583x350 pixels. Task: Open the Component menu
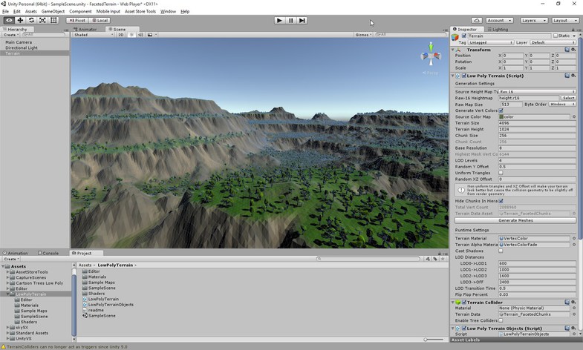80,12
